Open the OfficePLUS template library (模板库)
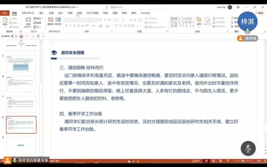 coord(51,21)
